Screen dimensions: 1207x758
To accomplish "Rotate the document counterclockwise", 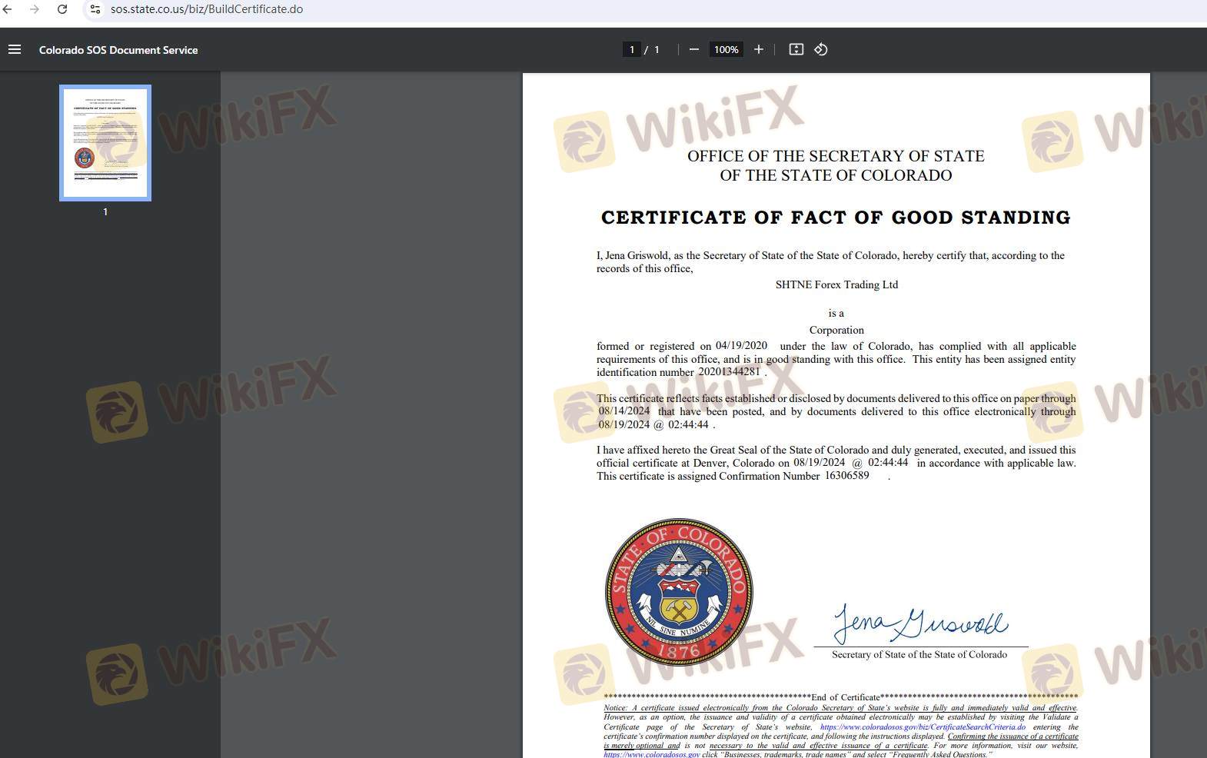I will 821,49.
